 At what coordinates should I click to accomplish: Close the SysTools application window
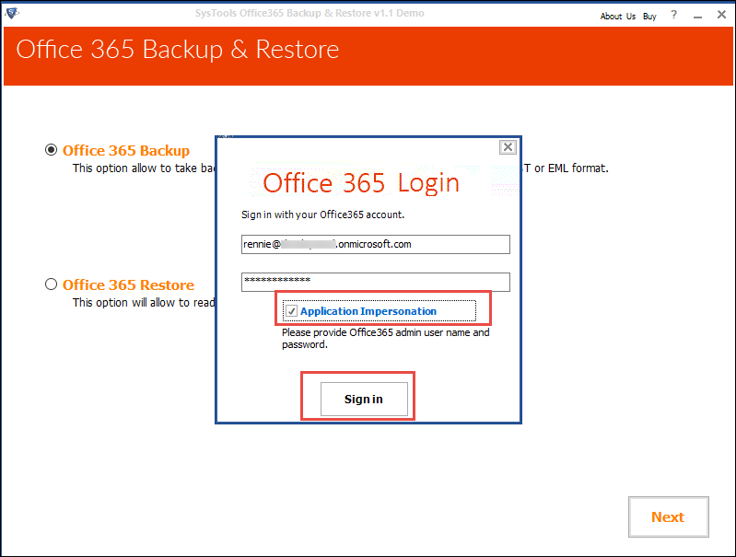tap(721, 15)
